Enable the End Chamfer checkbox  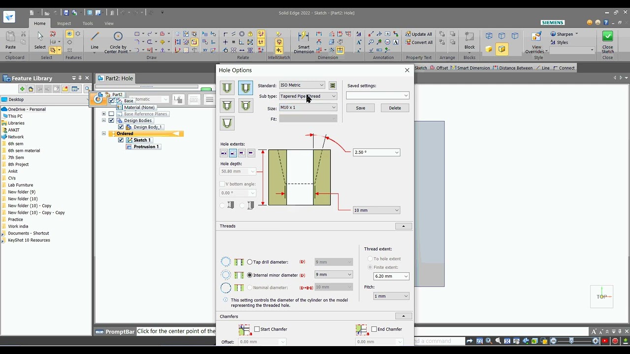click(x=374, y=329)
